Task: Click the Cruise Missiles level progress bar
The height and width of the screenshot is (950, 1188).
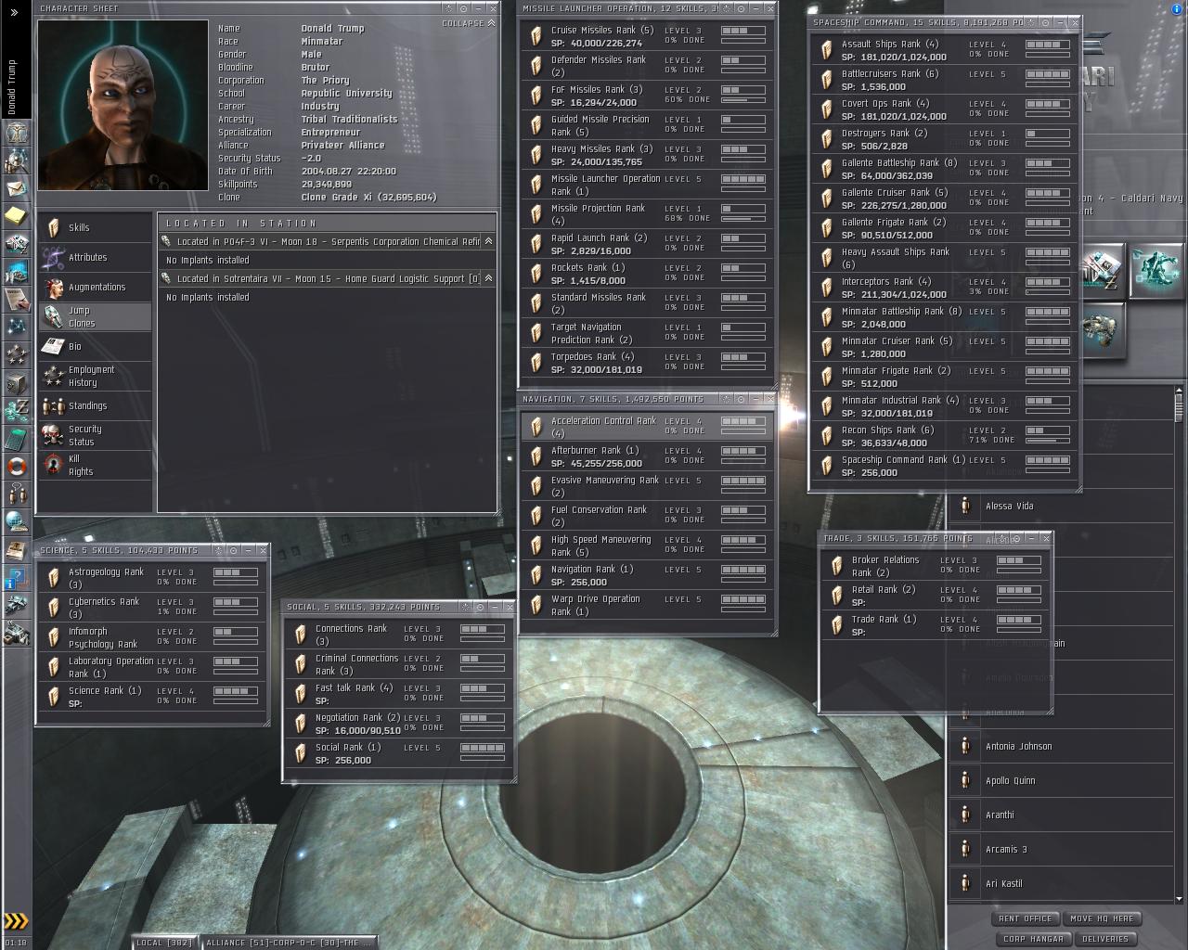Action: (743, 31)
